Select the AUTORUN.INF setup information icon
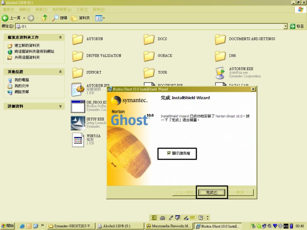Image resolution: width=307 pixels, height=230 pixels. 78,89
